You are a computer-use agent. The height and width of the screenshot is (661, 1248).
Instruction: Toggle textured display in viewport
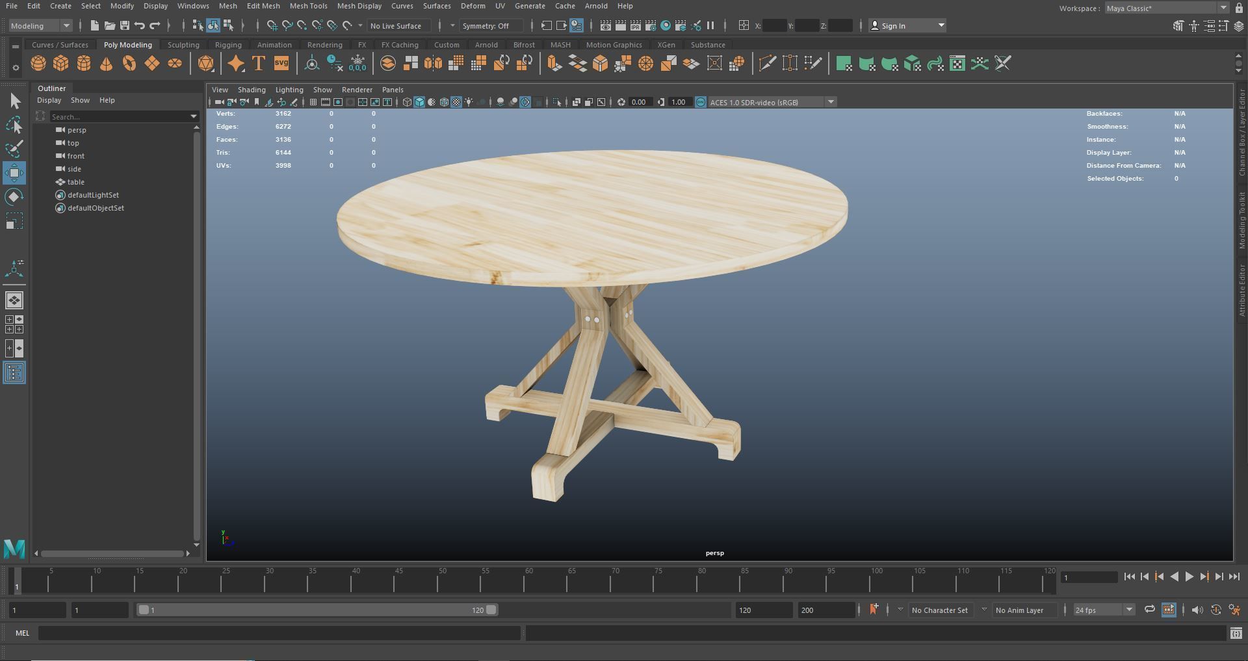[456, 102]
